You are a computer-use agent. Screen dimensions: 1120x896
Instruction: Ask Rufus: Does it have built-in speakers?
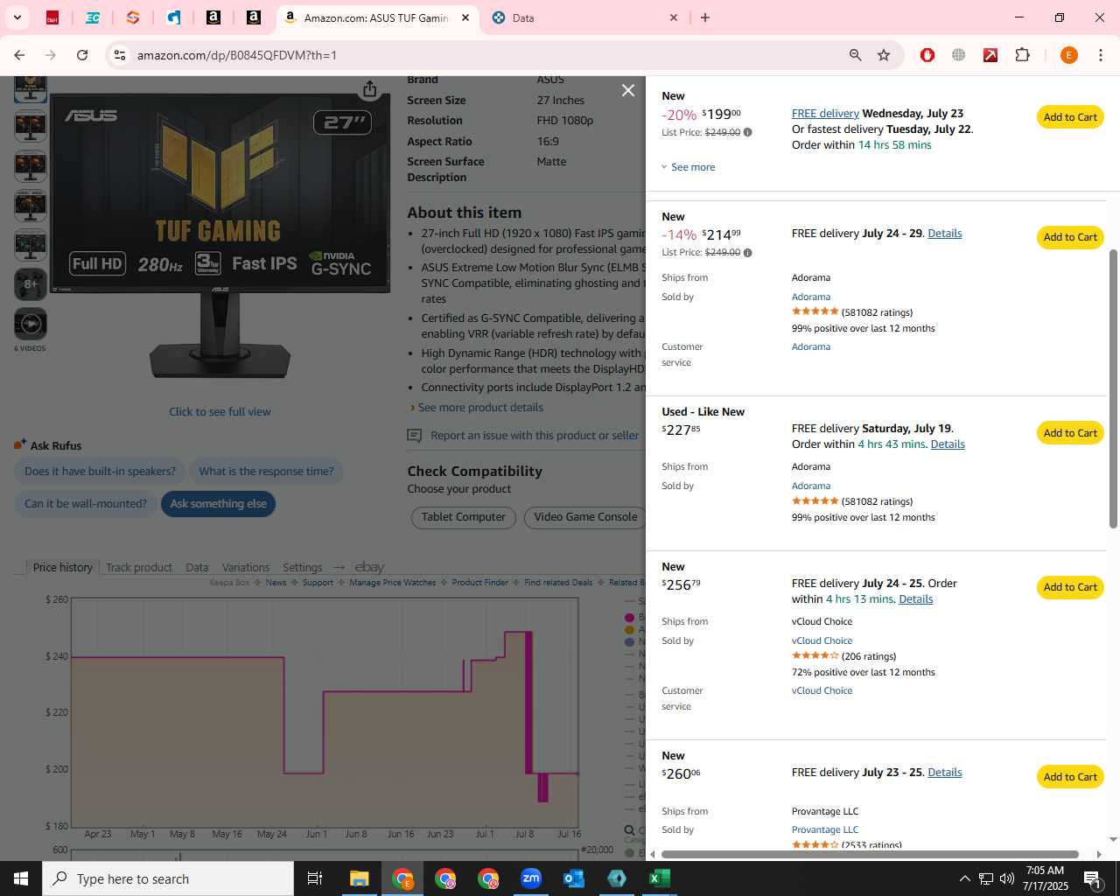[100, 472]
